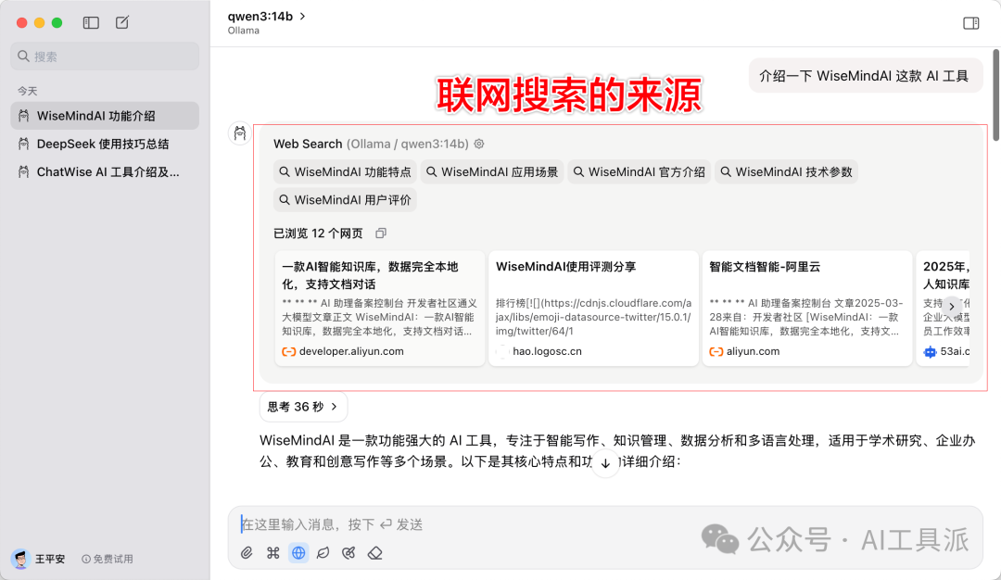Focus the 搜索 search field
1001x580 pixels.
(105, 57)
